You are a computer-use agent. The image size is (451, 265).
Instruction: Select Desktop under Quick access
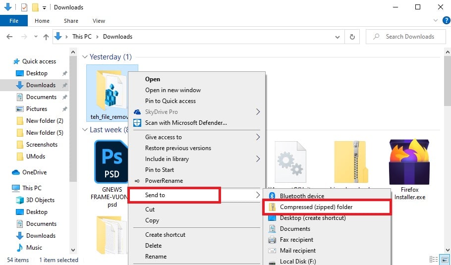(37, 73)
